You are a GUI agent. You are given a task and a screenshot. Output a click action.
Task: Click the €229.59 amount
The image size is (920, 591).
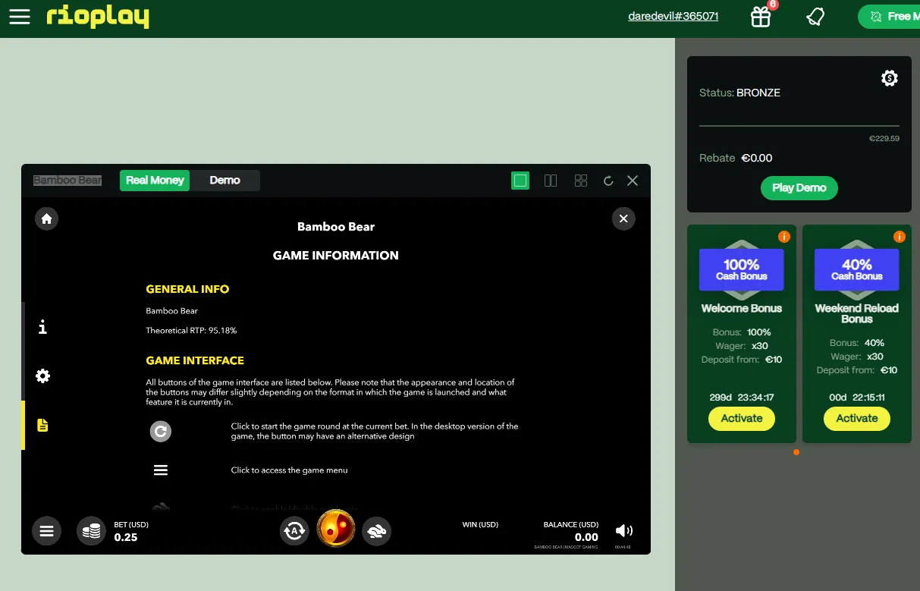click(884, 139)
